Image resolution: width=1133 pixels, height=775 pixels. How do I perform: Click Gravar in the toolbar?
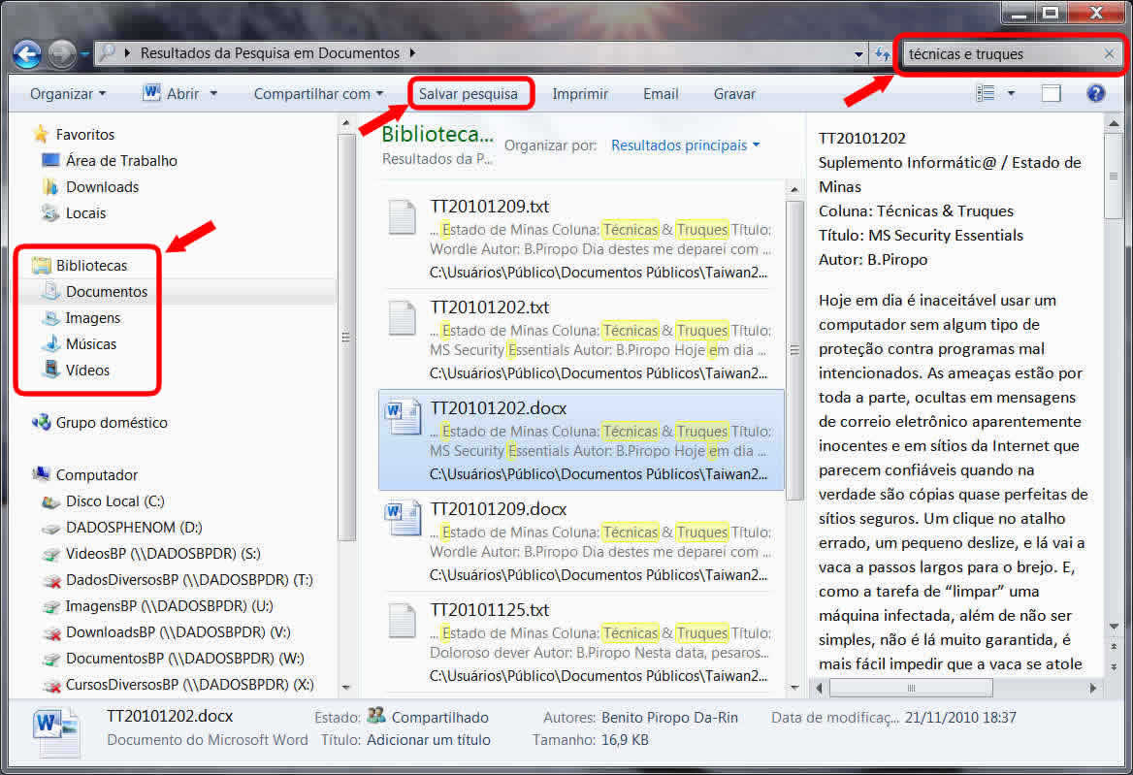pos(734,94)
